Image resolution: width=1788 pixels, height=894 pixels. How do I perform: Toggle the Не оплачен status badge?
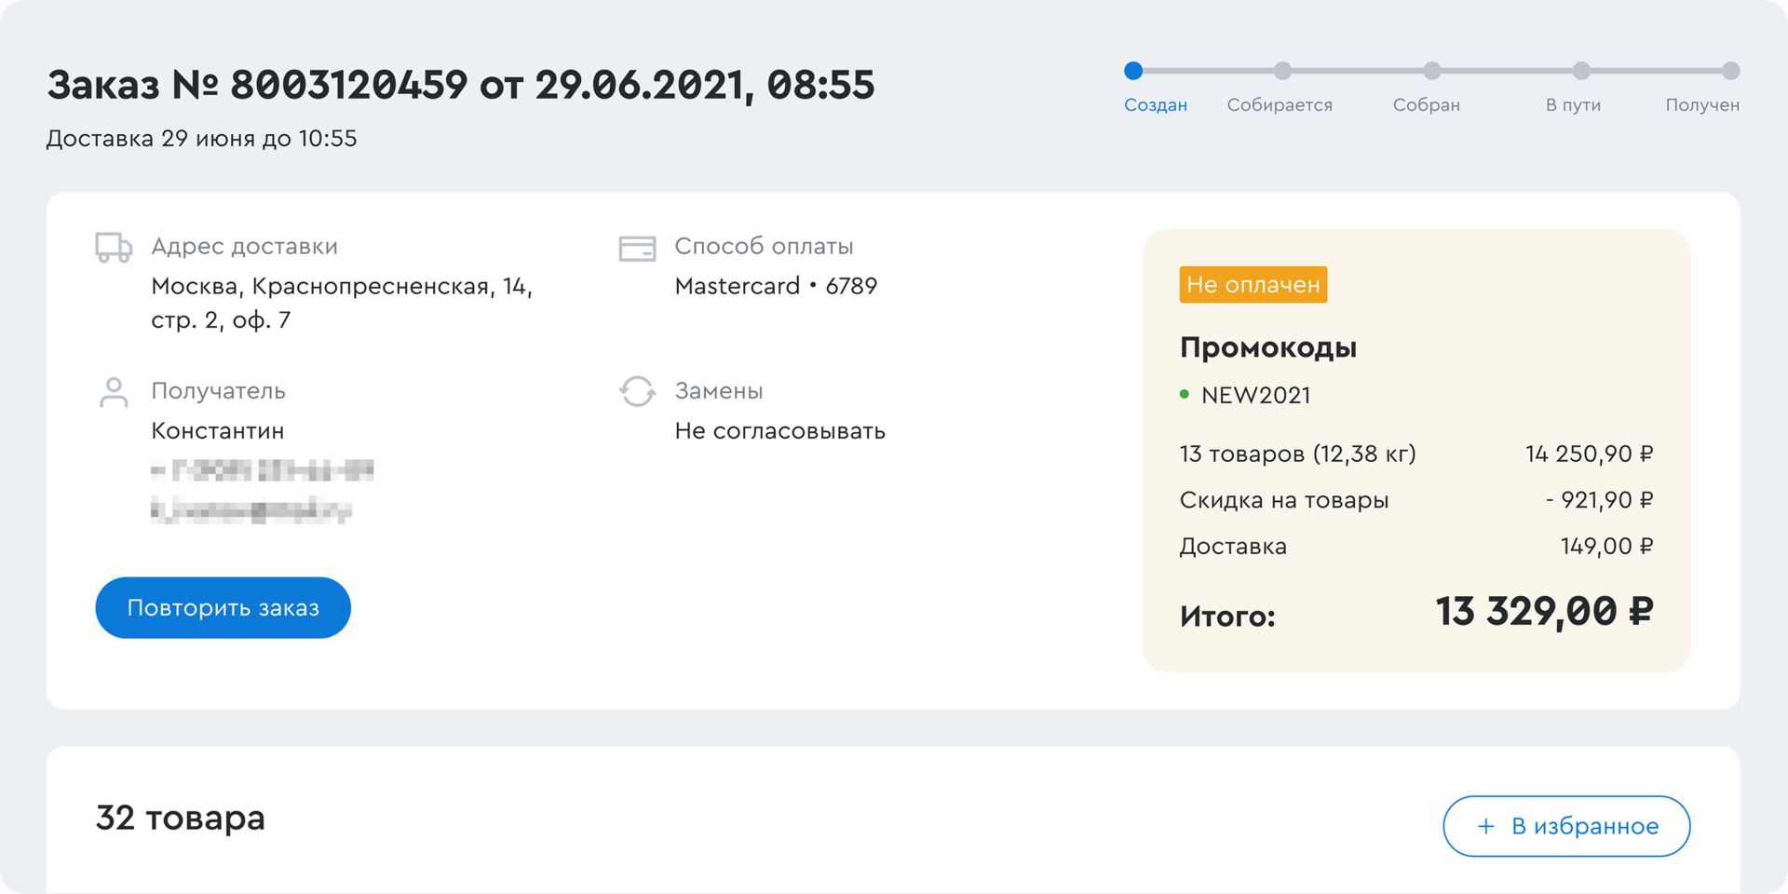(1253, 285)
